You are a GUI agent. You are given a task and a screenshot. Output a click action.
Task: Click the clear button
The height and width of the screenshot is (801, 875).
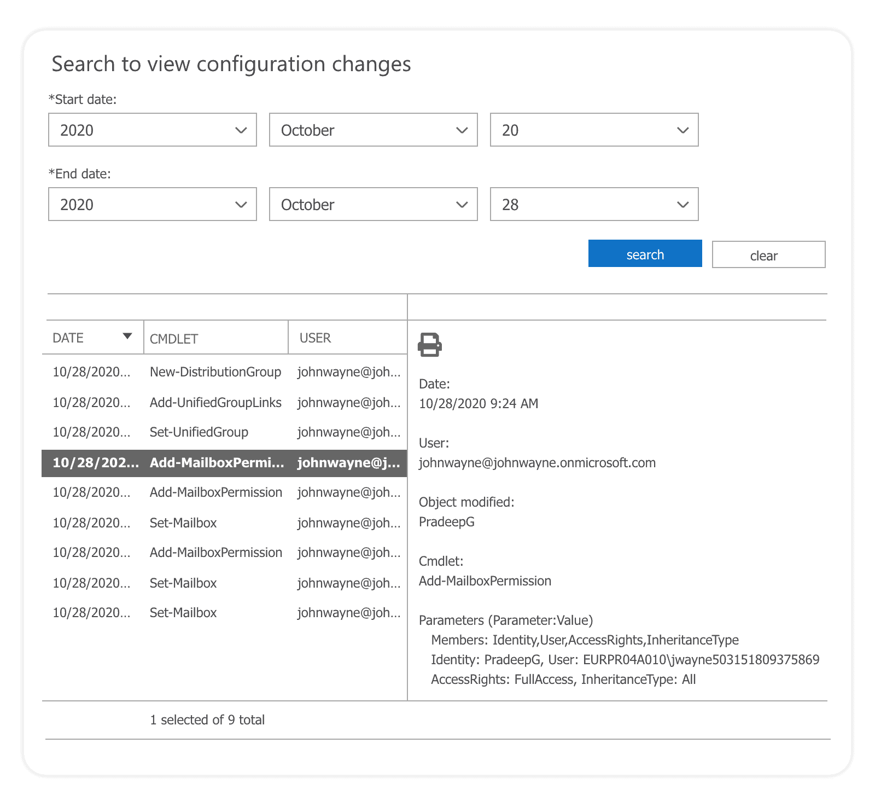point(768,254)
